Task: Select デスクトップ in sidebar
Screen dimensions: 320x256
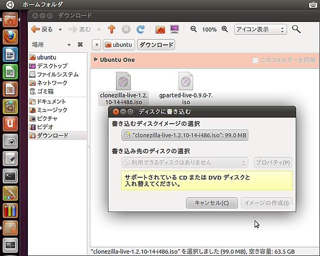Action: 58,66
